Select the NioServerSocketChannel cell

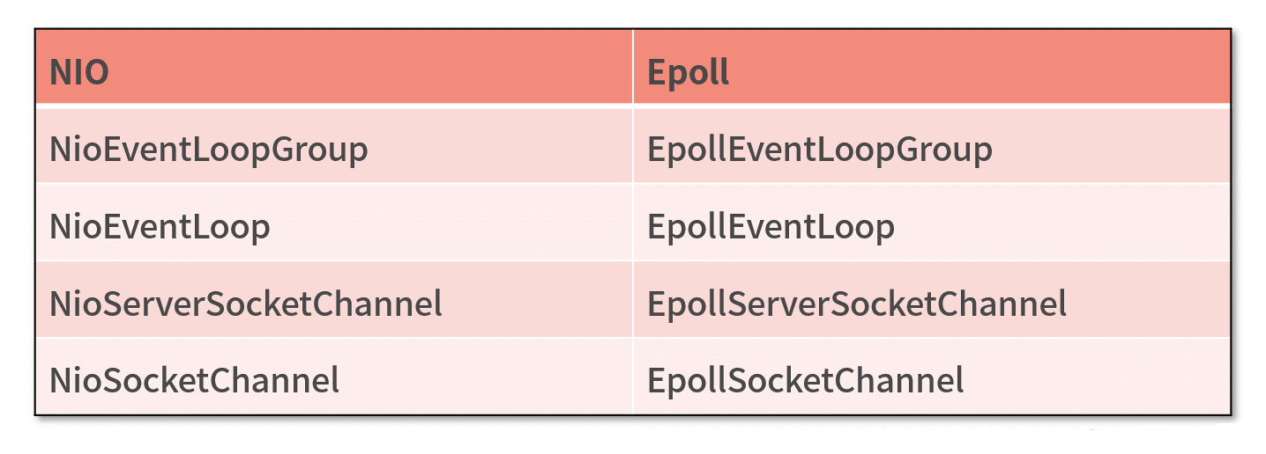(334, 300)
